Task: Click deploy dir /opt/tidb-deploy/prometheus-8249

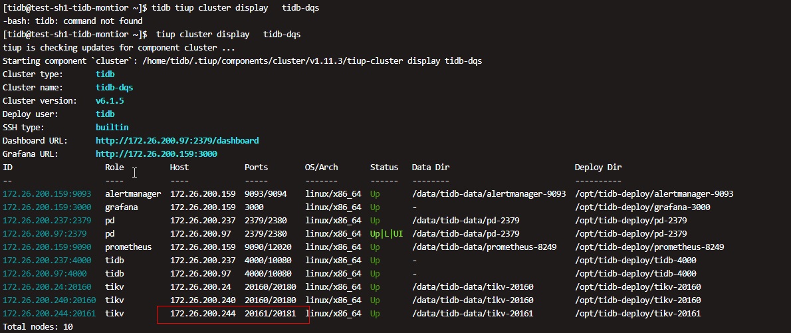Action: [649, 247]
